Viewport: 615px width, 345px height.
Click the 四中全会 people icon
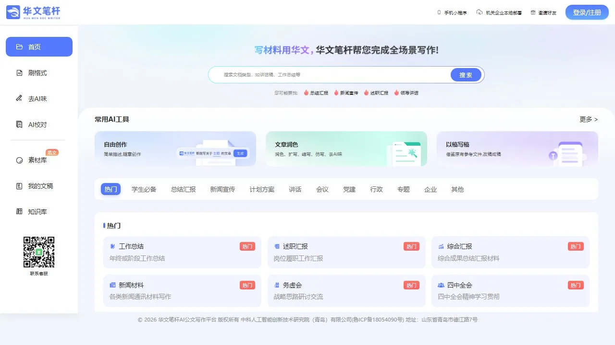[441, 285]
